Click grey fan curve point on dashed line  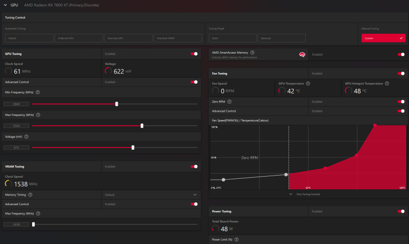click(286, 175)
